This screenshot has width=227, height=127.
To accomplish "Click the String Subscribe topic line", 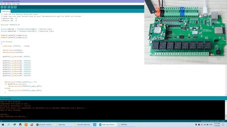I will coord(27,31).
